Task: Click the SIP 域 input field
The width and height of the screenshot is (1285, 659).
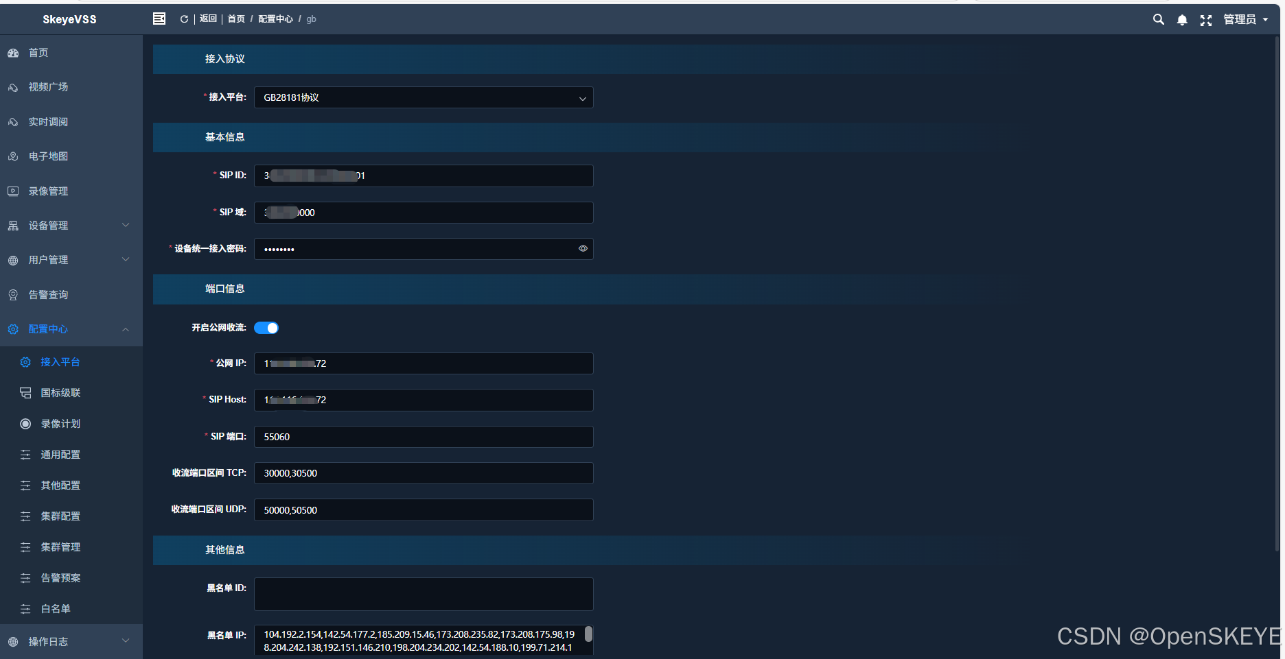Action: tap(424, 213)
